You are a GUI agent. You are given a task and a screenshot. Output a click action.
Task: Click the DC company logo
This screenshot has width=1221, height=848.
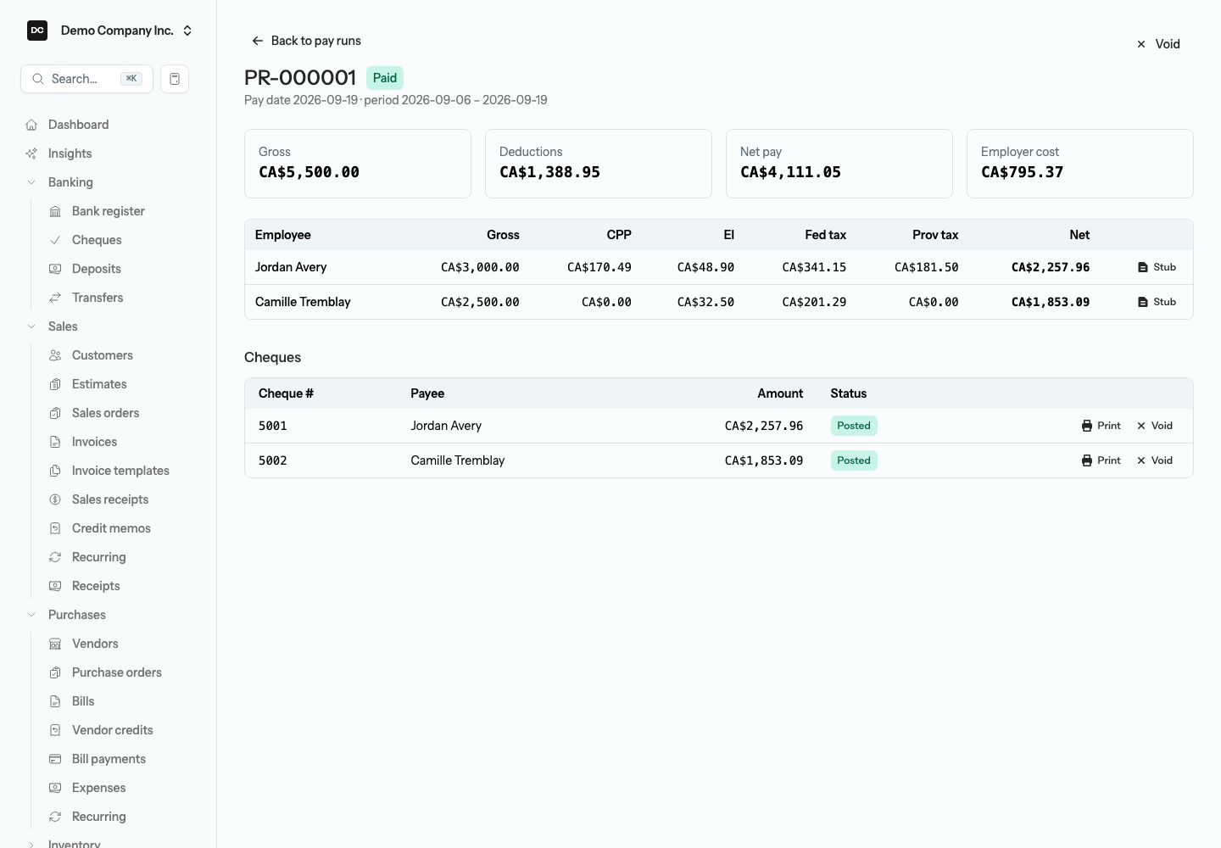[37, 31]
